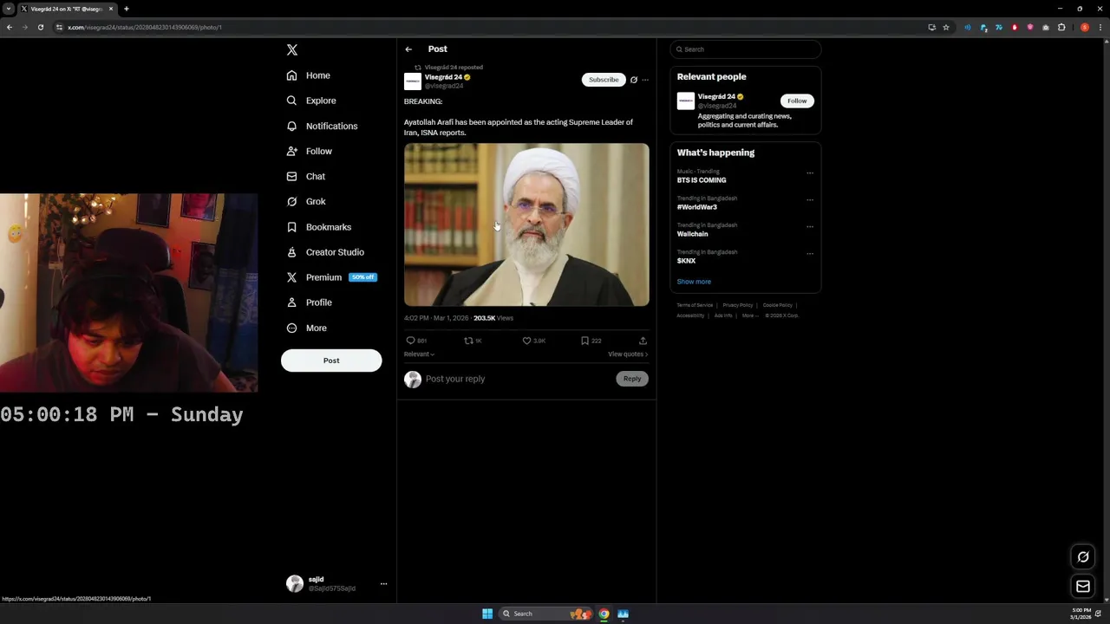Open the Extensions puzzle icon
This screenshot has height=624, width=1110.
1061,27
